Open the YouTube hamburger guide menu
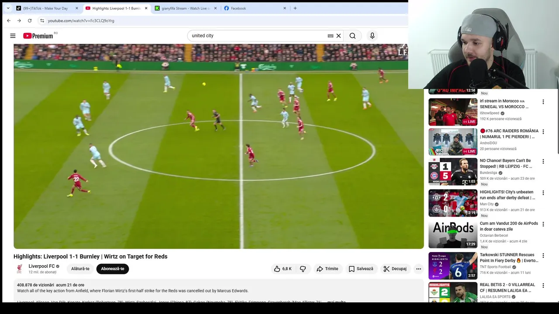The width and height of the screenshot is (559, 314). [13, 36]
